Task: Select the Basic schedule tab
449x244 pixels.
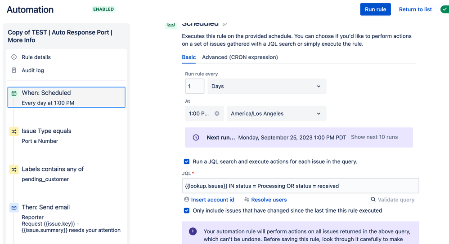Action: point(189,57)
